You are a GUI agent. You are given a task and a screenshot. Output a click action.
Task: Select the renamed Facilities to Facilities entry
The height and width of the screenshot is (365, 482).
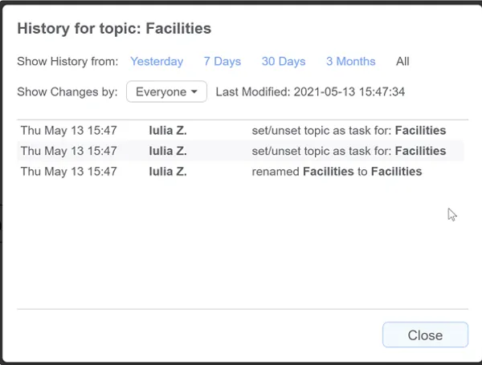tap(240, 172)
